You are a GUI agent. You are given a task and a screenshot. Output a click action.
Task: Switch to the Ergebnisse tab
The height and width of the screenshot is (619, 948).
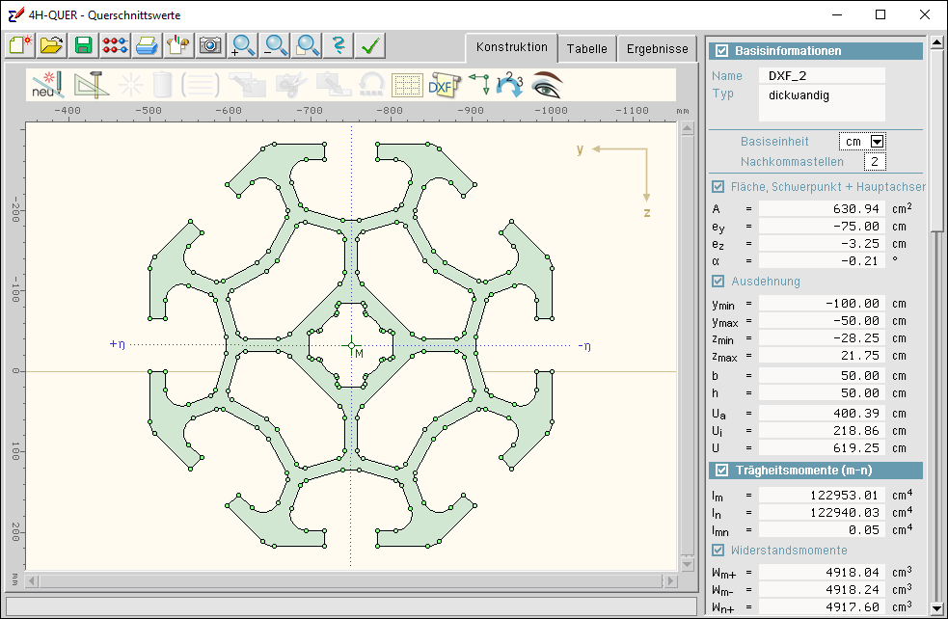[657, 48]
